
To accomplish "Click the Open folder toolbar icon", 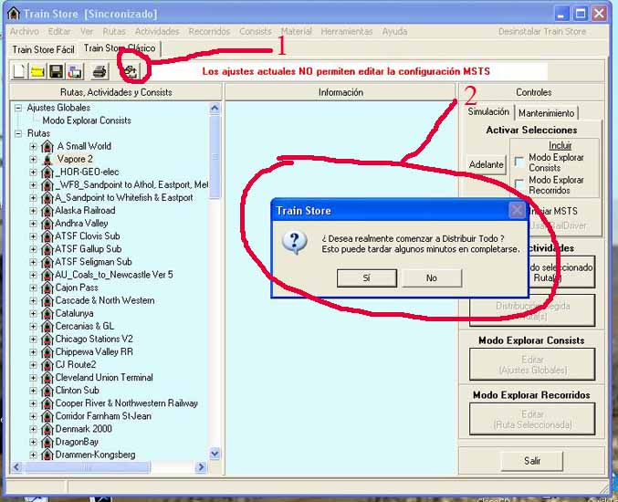I will click(37, 71).
